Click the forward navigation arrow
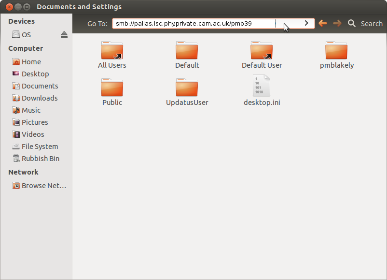387x280 pixels. tap(337, 23)
